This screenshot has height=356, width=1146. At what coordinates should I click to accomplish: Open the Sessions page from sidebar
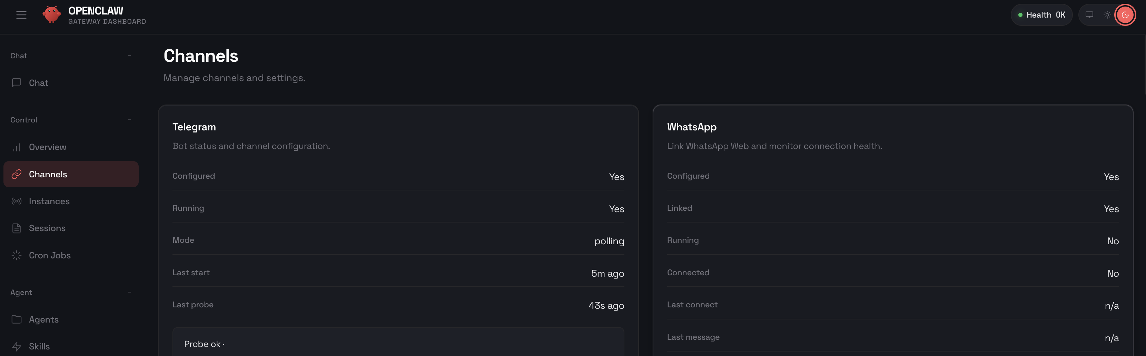coord(47,228)
